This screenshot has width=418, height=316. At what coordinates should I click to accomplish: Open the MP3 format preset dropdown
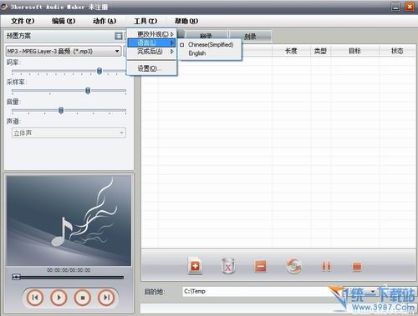[x=64, y=52]
